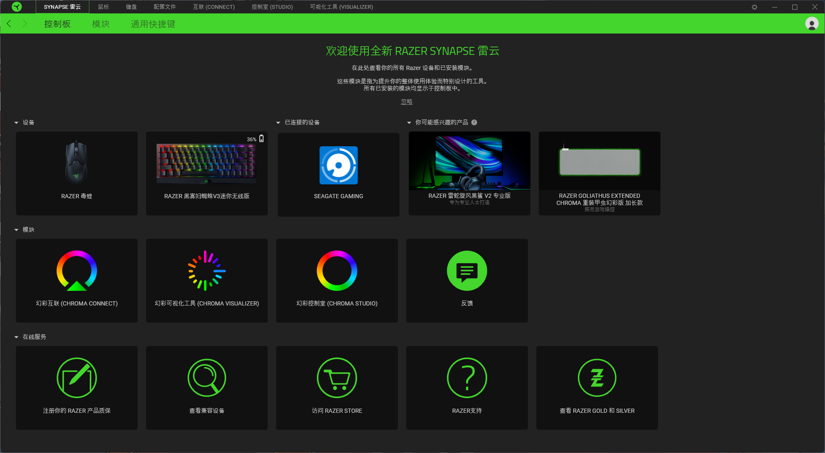Switch to the SYNAPSE 雷云 tab
The height and width of the screenshot is (453, 825).
click(x=62, y=7)
